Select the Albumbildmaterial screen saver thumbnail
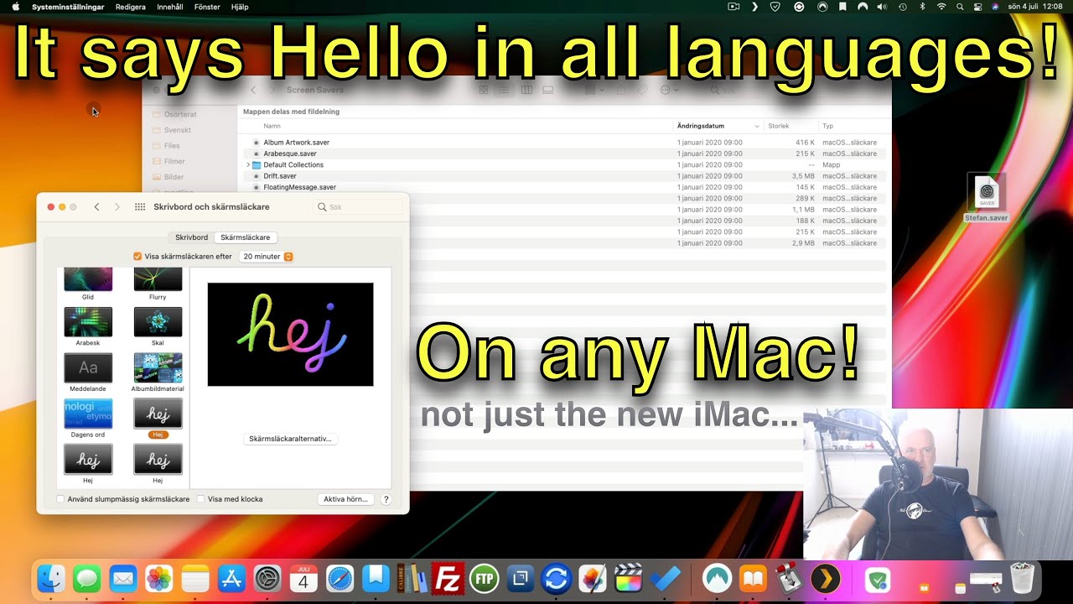1073x604 pixels. (158, 368)
